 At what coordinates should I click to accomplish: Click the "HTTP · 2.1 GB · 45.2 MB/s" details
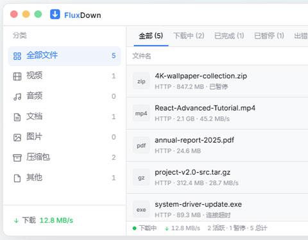click(x=192, y=119)
